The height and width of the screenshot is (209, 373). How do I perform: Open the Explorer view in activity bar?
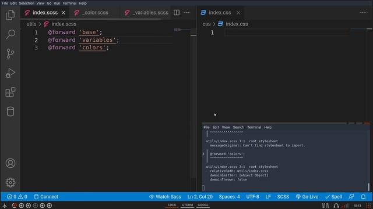coord(10,16)
